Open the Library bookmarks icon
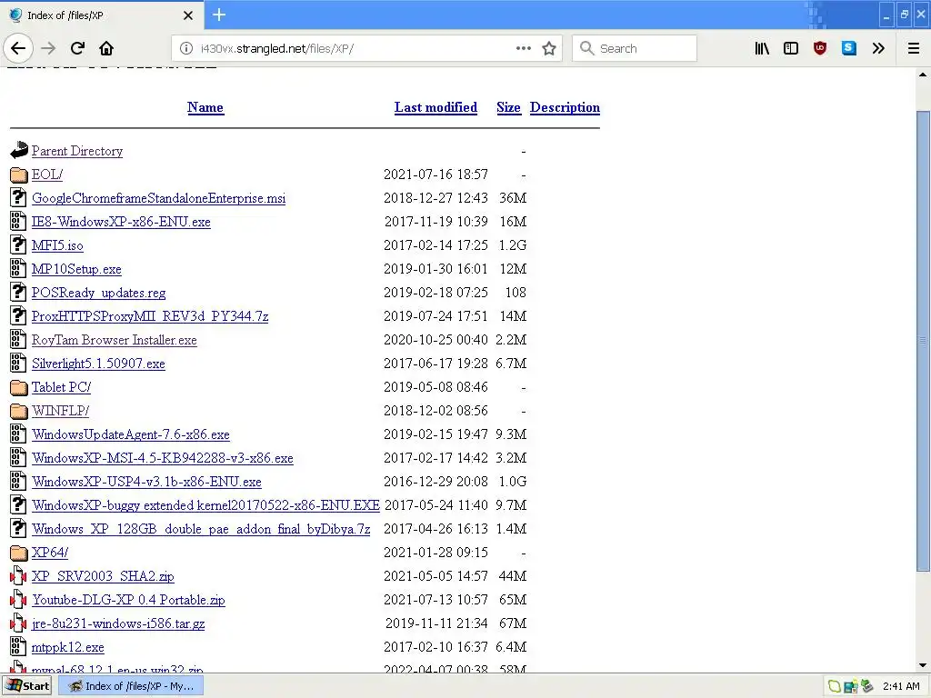 coord(762,48)
